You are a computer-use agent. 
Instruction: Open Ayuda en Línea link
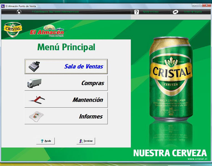pyautogui.click(x=151, y=12)
